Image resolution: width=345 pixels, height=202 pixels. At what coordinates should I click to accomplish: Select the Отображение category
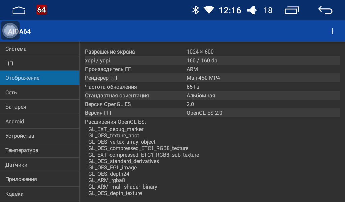click(39, 78)
